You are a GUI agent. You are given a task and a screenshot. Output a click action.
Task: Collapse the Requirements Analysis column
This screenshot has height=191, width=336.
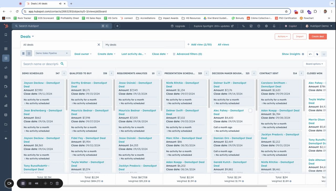point(159,73)
